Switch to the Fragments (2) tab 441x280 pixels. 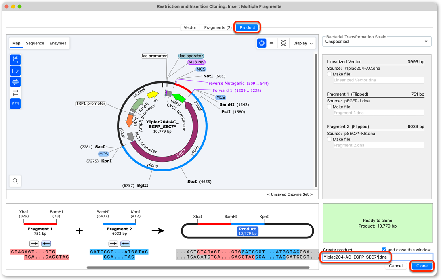pyautogui.click(x=218, y=27)
